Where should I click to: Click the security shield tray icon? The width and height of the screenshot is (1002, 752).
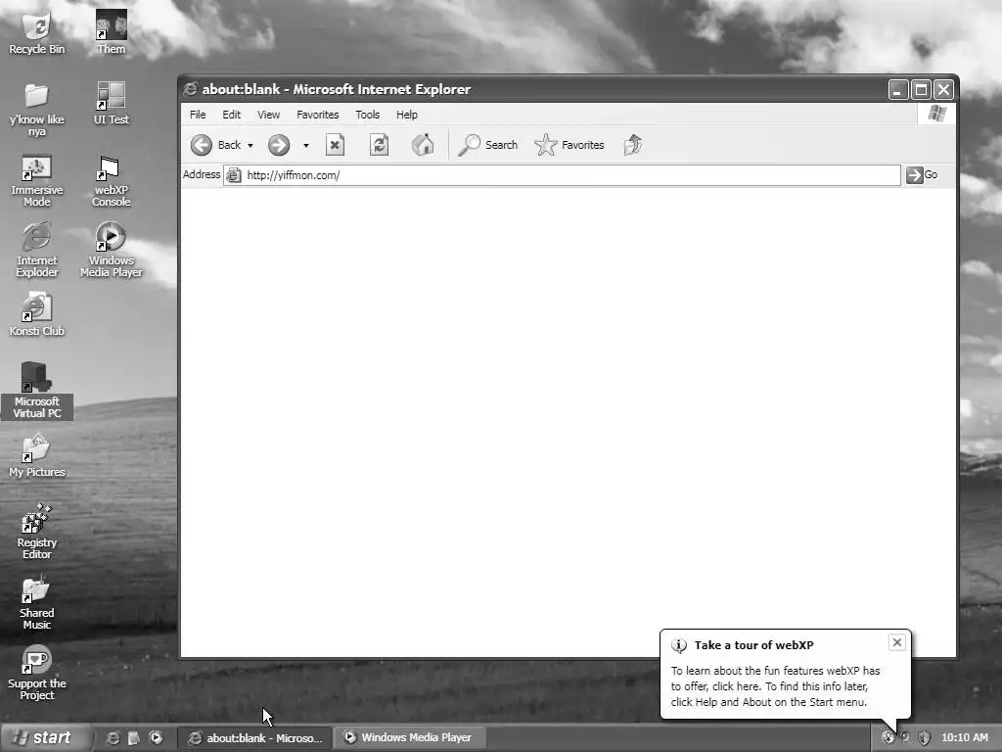(924, 738)
